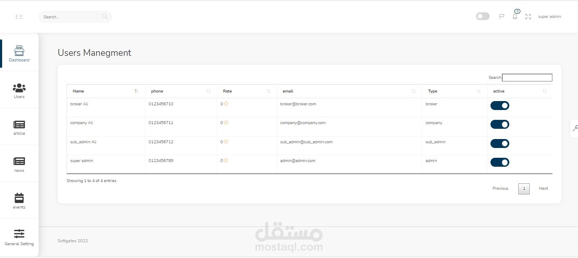
Task: Click the table Search input field
Action: [x=527, y=77]
